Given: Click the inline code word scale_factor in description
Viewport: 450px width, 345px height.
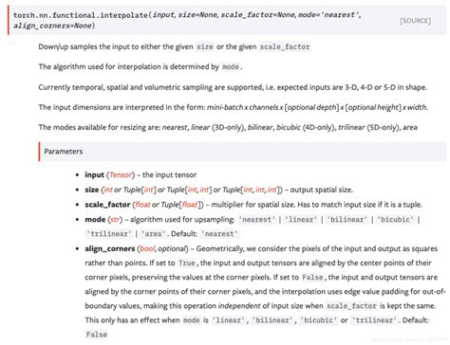Looking at the screenshot, I should point(285,46).
